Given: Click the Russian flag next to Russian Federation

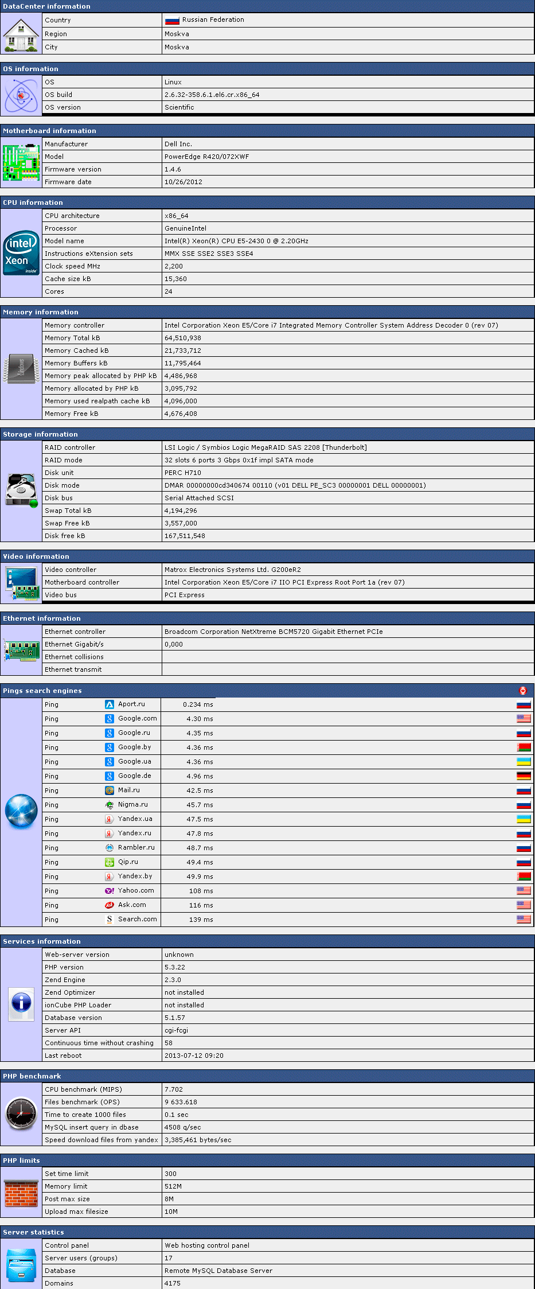Looking at the screenshot, I should pyautogui.click(x=172, y=21).
